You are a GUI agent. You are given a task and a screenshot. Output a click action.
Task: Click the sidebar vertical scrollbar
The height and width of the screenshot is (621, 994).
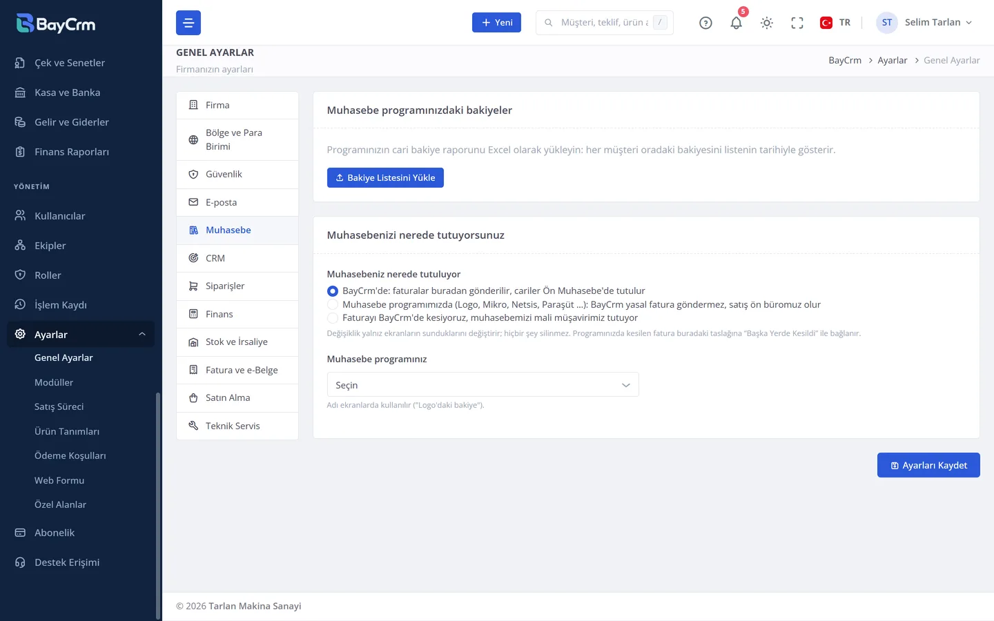click(158, 506)
